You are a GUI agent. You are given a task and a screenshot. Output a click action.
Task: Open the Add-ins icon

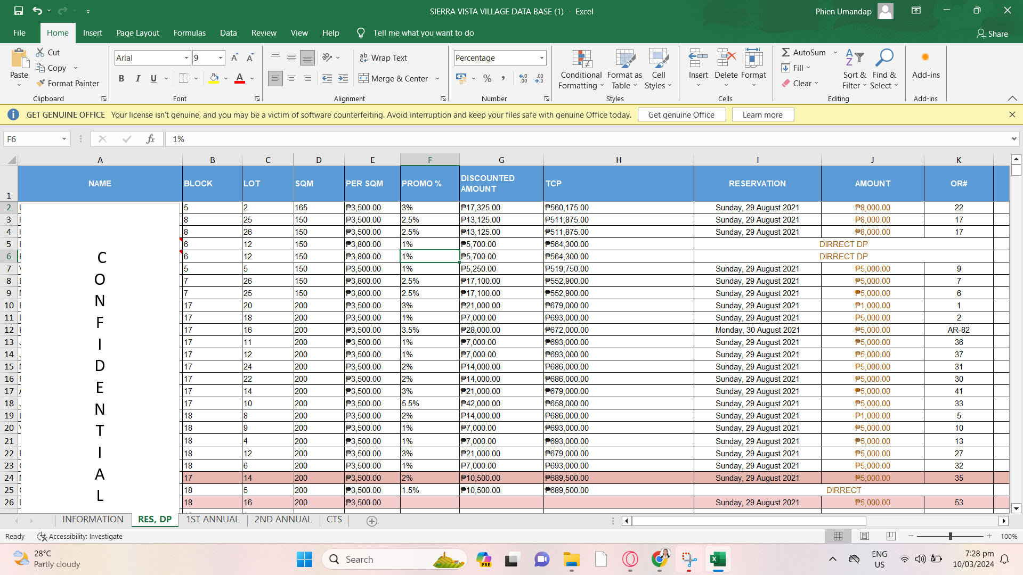pyautogui.click(x=926, y=57)
